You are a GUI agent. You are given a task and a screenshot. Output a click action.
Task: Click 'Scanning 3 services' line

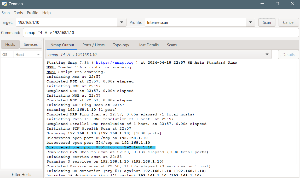coord(105,162)
